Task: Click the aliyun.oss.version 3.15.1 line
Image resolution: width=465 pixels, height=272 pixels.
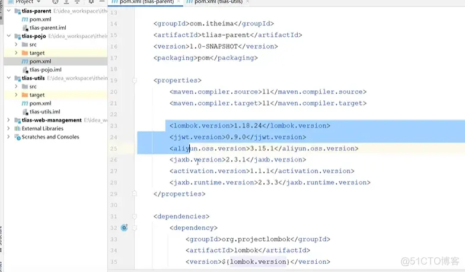Action: tap(264, 148)
